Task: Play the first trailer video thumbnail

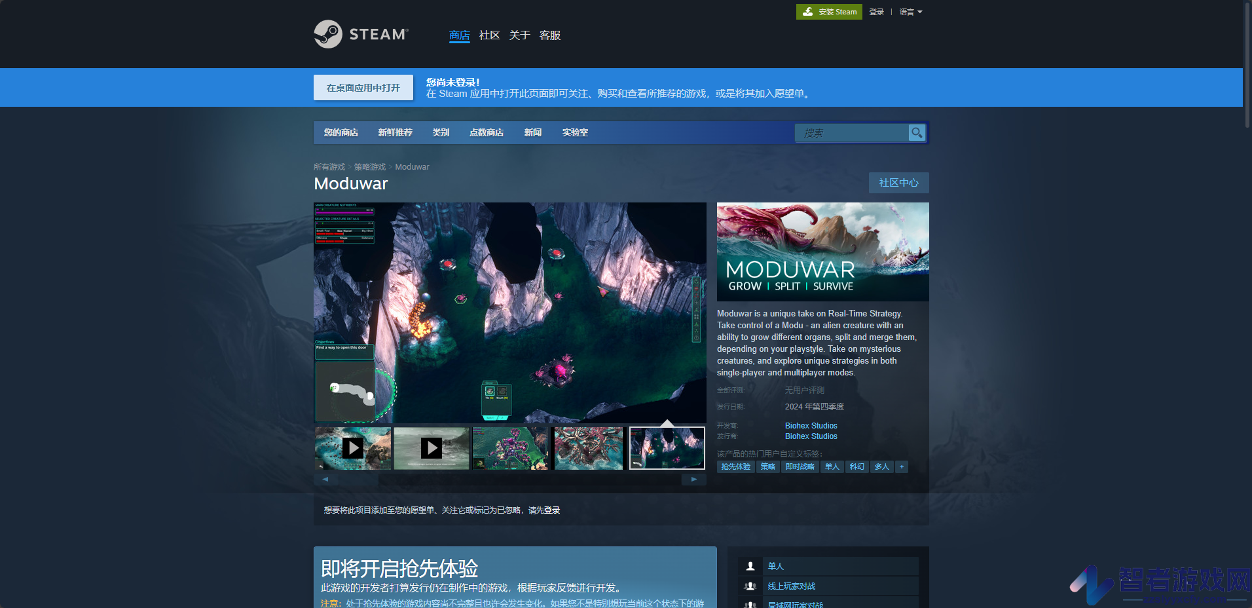Action: [353, 448]
